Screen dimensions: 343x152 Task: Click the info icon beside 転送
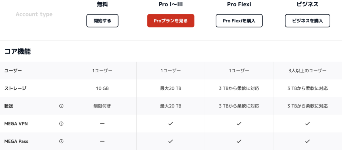pos(61,106)
